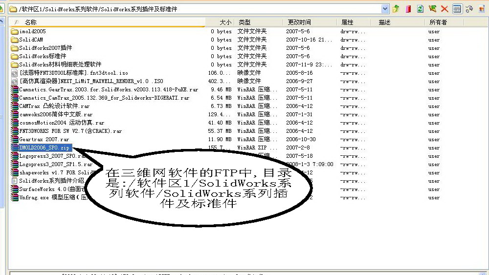Screen dimensions: 489x275
Task: Open the remote path dropdown arrow
Action: [385, 9]
